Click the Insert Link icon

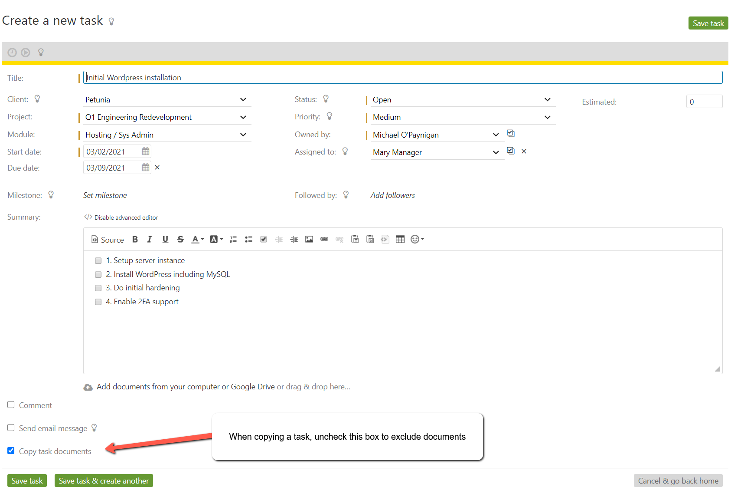coord(324,239)
